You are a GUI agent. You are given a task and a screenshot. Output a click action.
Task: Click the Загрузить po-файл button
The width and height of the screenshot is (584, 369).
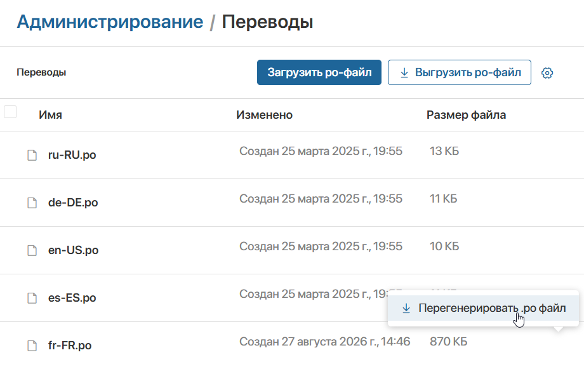[319, 72]
